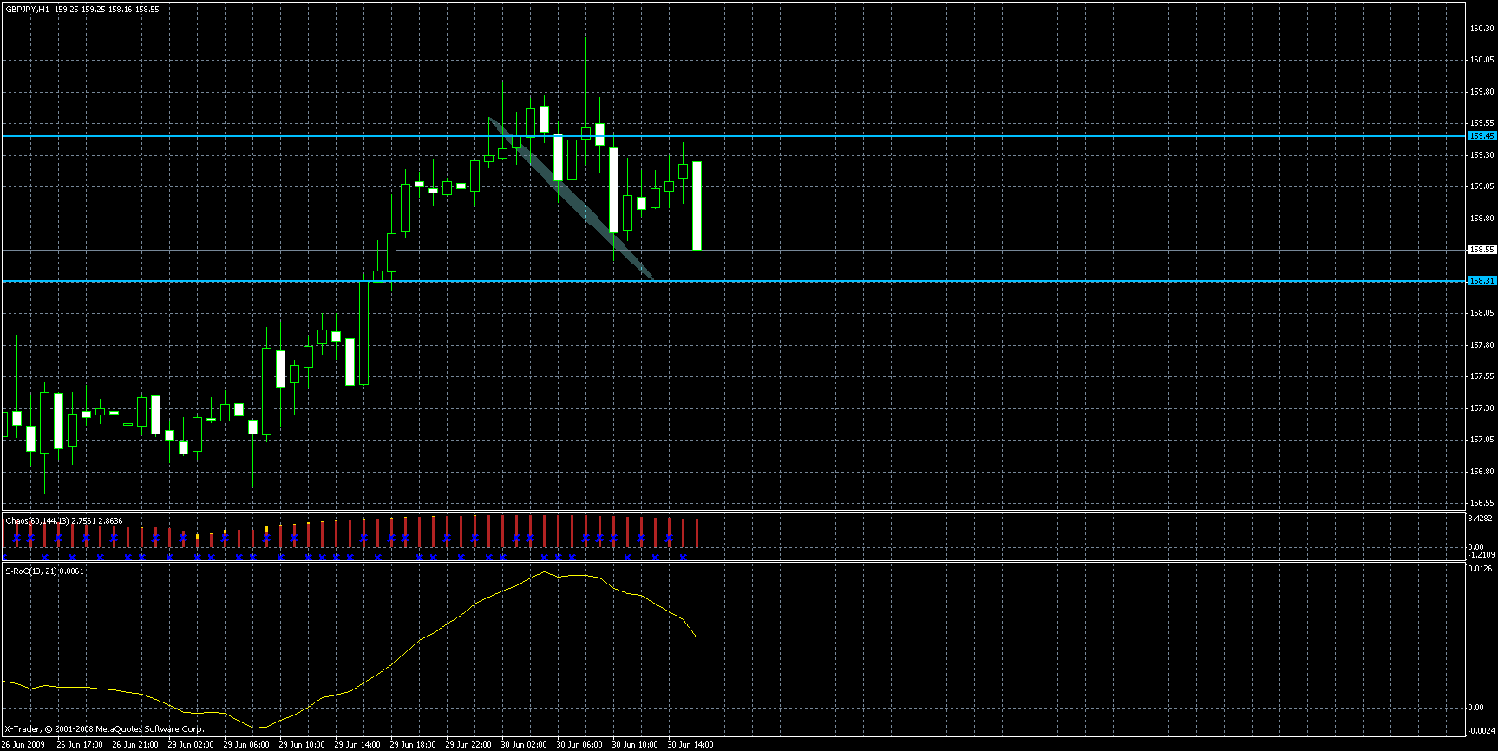Screen dimensions: 1498x751
Task: Click the -1.2109 Chaos scale value
Action: pos(1482,554)
